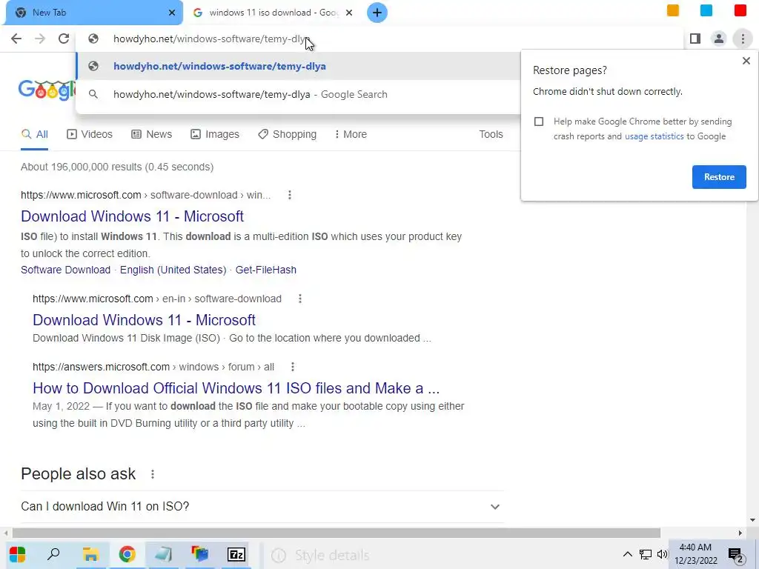Expand Can I download Win 11 on ISO question
This screenshot has width=759, height=569.
point(262,507)
